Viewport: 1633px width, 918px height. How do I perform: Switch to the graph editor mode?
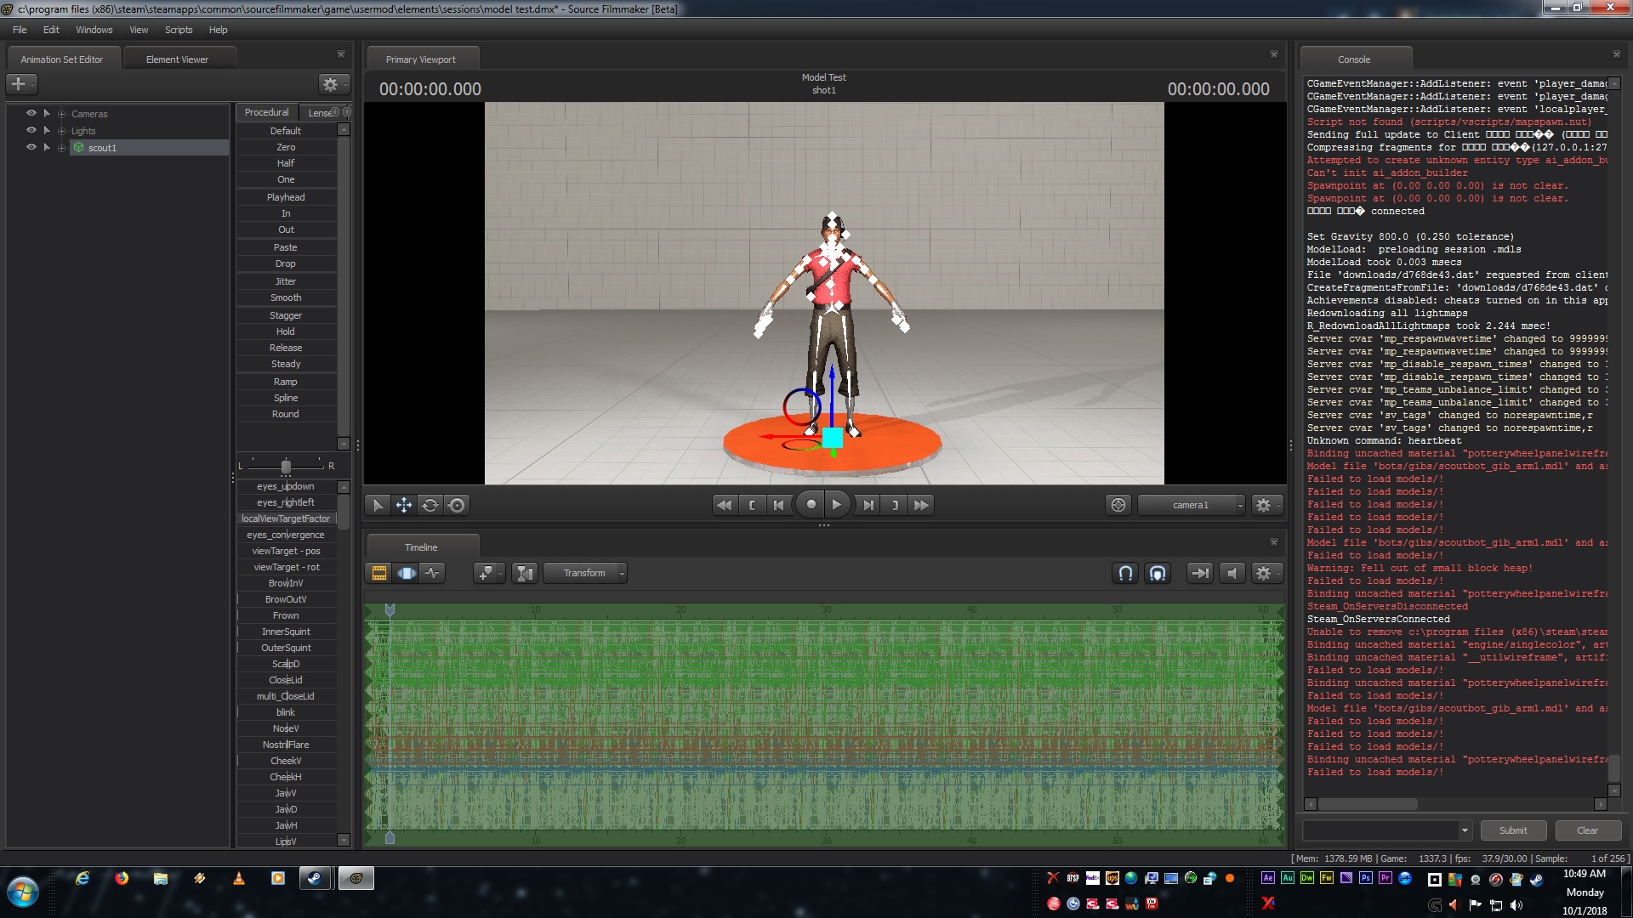click(x=433, y=573)
